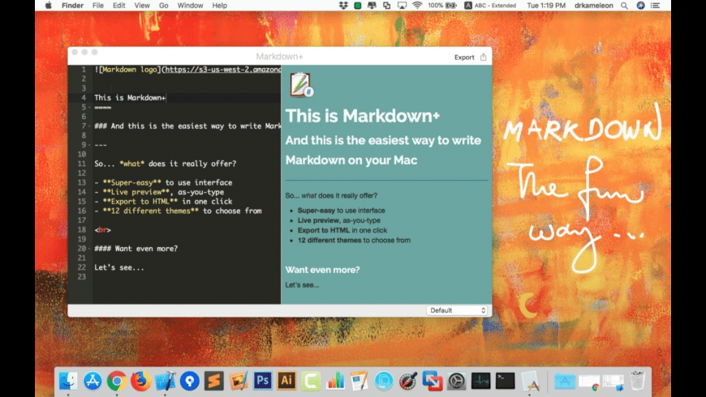
Task: Click the Siri icon in menu bar
Action: tap(641, 6)
